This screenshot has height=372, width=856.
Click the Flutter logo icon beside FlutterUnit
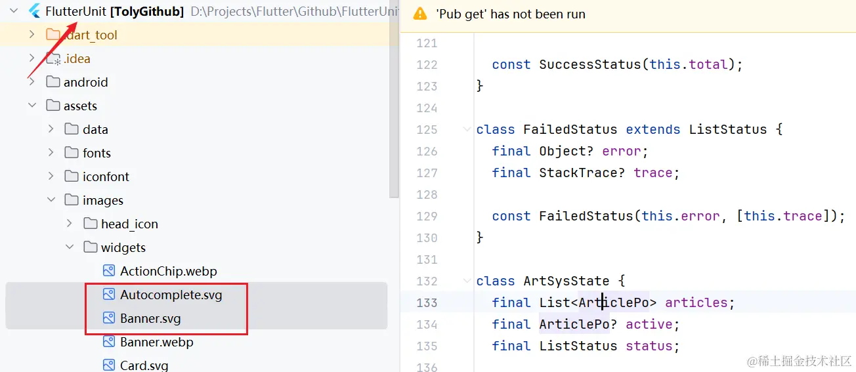click(34, 11)
